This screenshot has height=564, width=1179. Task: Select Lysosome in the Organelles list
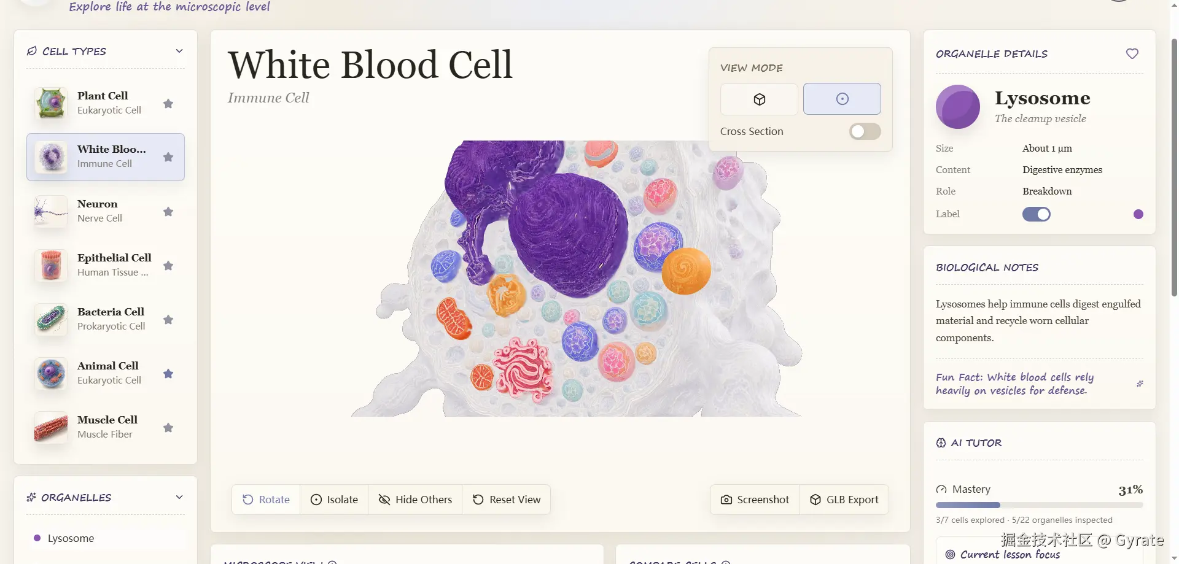point(106,538)
